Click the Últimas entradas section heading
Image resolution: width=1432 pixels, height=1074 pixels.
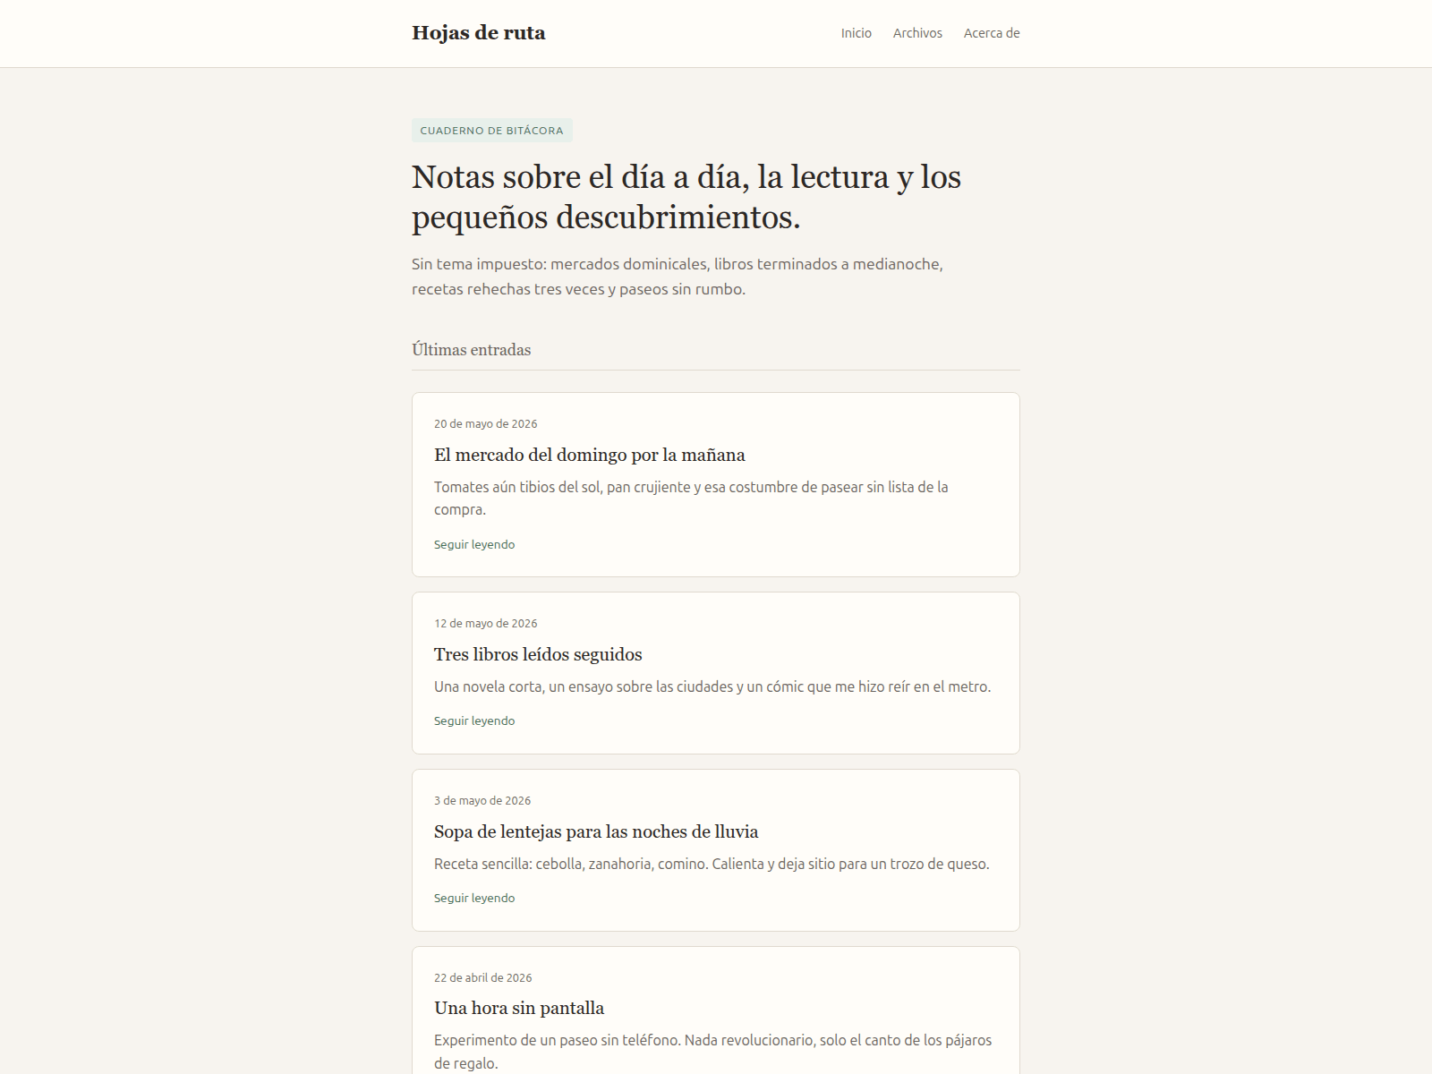point(472,350)
